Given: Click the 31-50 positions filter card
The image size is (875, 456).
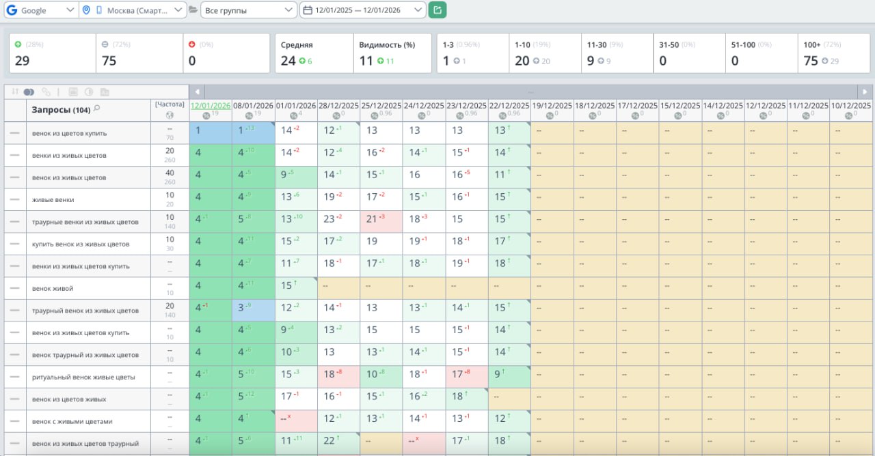Looking at the screenshot, I should click(689, 53).
